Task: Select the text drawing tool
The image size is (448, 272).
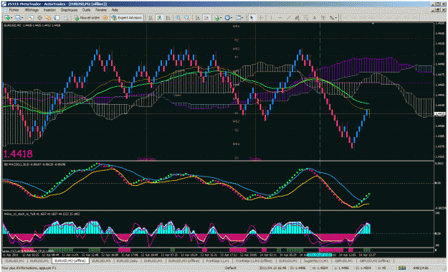Action: [315, 18]
